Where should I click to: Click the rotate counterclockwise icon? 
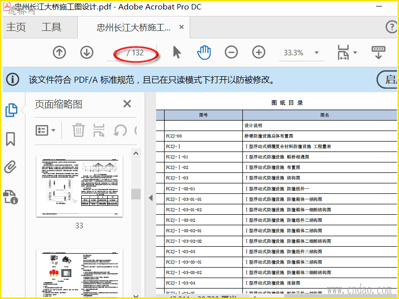pyautogui.click(x=120, y=131)
